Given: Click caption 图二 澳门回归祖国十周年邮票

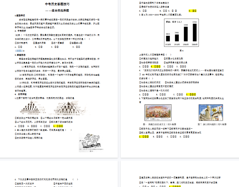Looking at the screenshot, I should (x=212, y=124).
